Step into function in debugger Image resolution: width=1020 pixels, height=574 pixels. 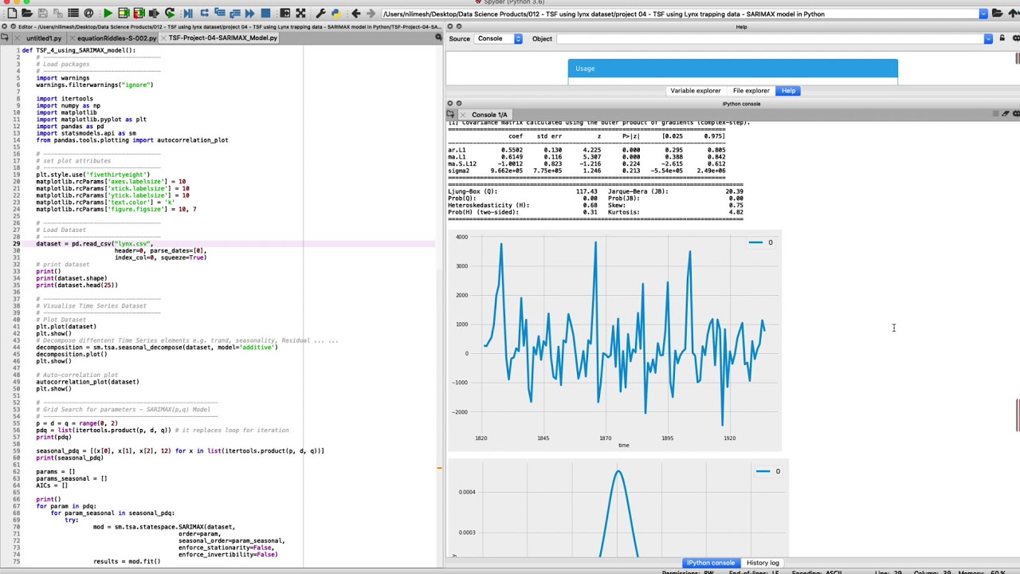[x=219, y=14]
